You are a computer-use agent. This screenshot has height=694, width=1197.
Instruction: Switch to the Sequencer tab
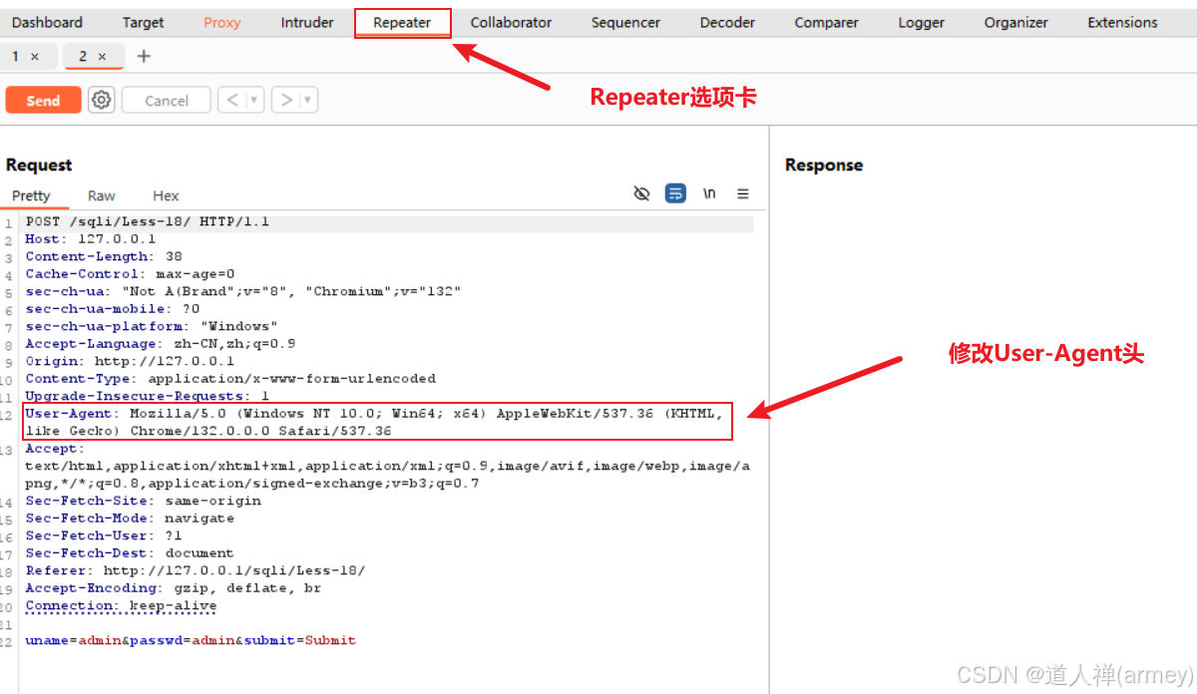(x=625, y=23)
